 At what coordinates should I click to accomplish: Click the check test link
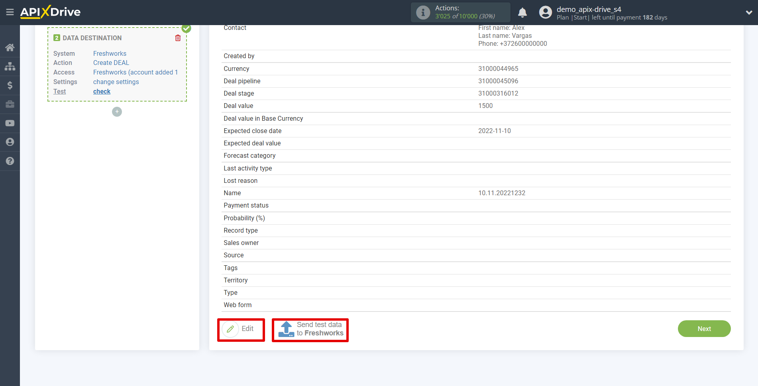102,91
